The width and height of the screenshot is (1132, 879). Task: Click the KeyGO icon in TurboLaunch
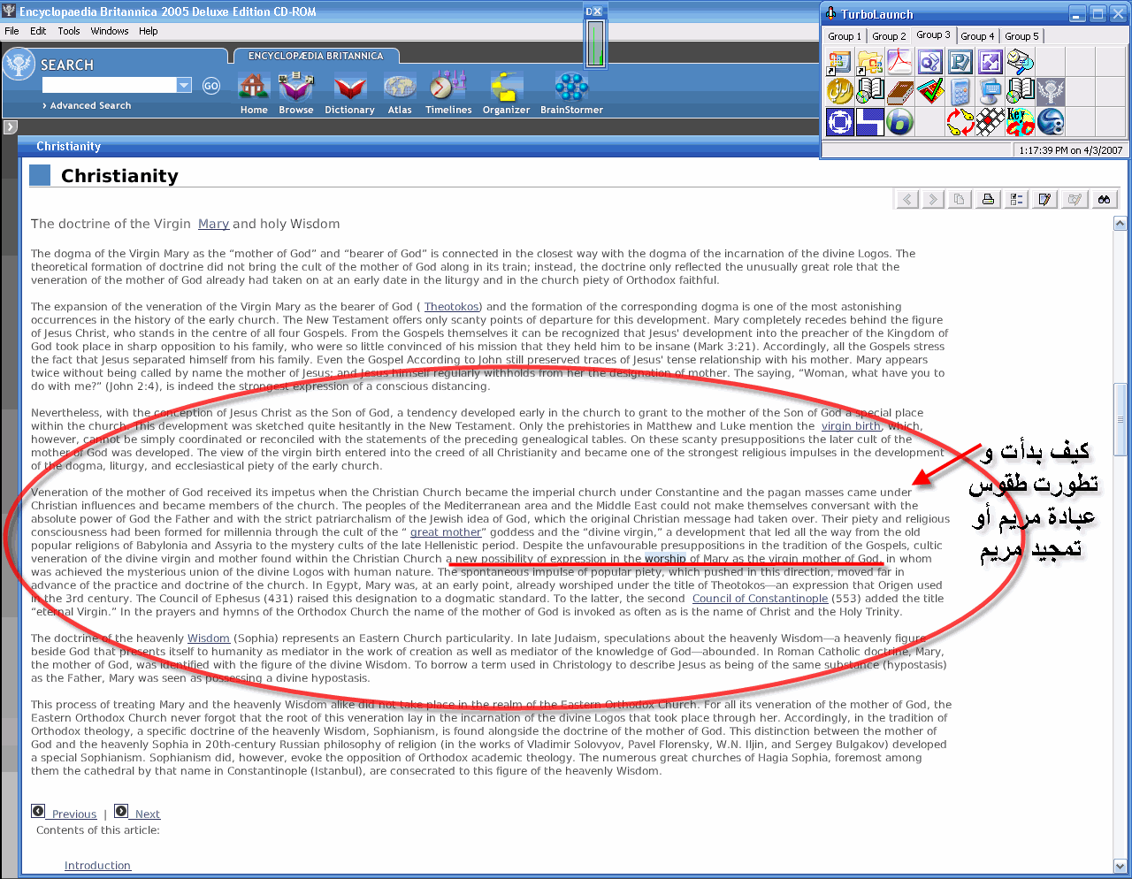[x=1020, y=122]
